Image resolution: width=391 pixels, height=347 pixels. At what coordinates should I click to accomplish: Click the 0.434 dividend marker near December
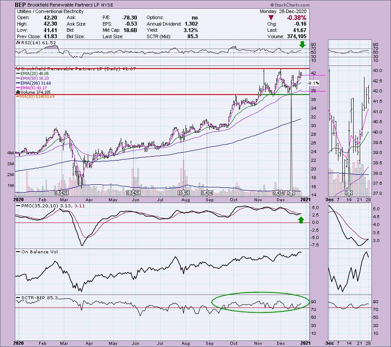click(x=278, y=193)
